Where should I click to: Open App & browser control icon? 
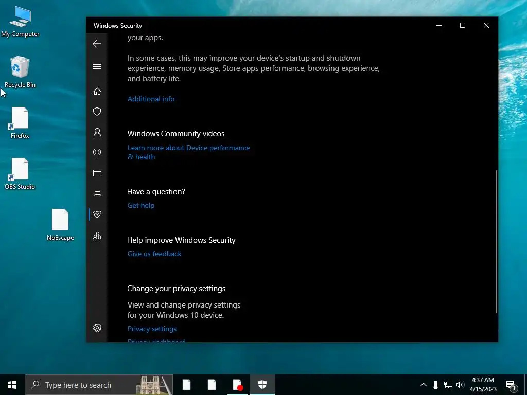(x=97, y=173)
